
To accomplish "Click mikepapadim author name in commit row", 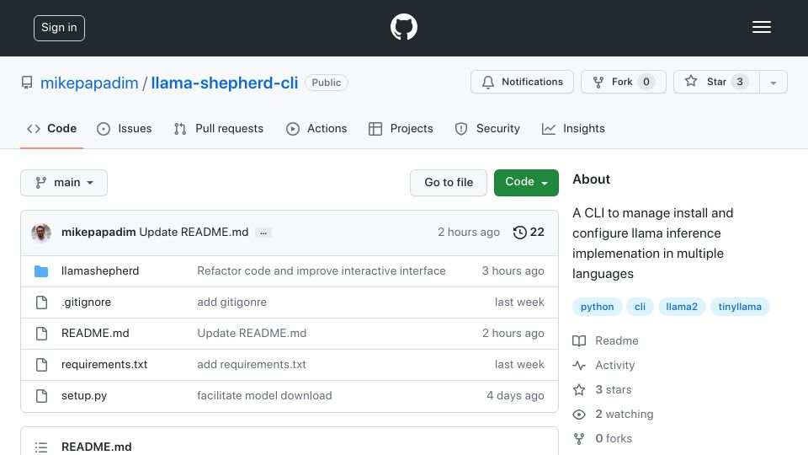I will click(x=98, y=233).
